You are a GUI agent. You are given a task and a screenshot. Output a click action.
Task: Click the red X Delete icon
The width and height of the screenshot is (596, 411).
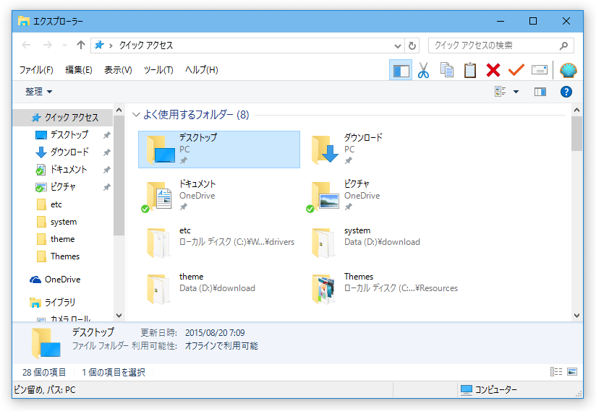[x=493, y=70]
